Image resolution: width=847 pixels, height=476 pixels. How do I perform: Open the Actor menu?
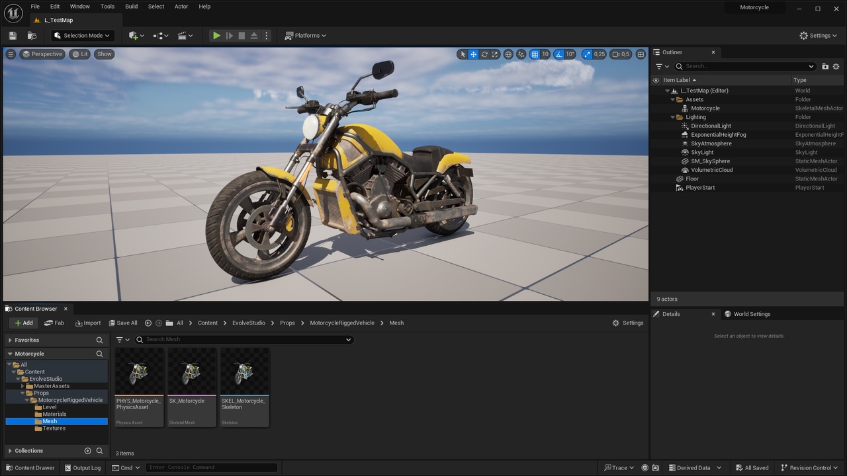[x=181, y=7]
